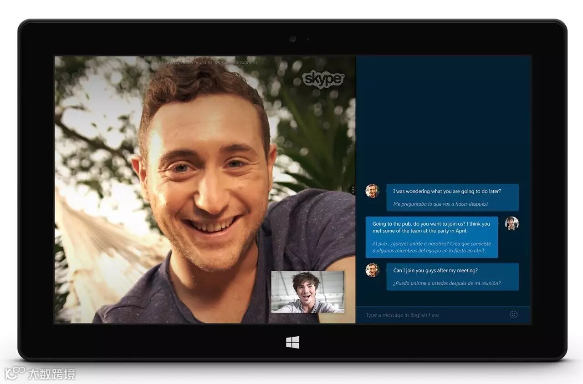This screenshot has width=583, height=384.
Task: Click the emoticon smiley icon in message box
Action: pyautogui.click(x=514, y=314)
